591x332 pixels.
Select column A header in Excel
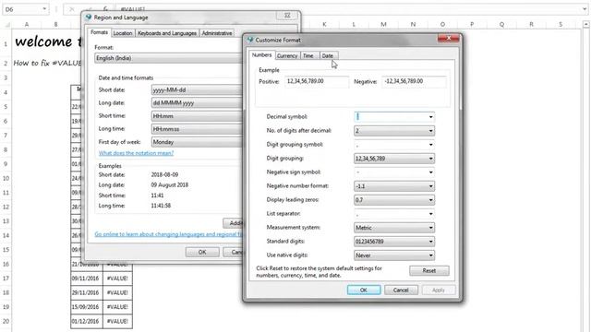(27, 25)
